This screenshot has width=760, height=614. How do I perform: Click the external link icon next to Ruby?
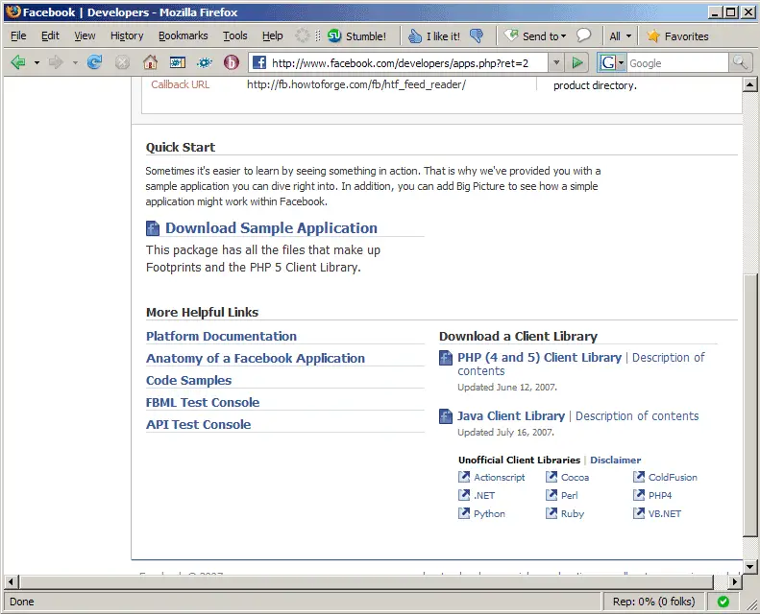pos(552,513)
